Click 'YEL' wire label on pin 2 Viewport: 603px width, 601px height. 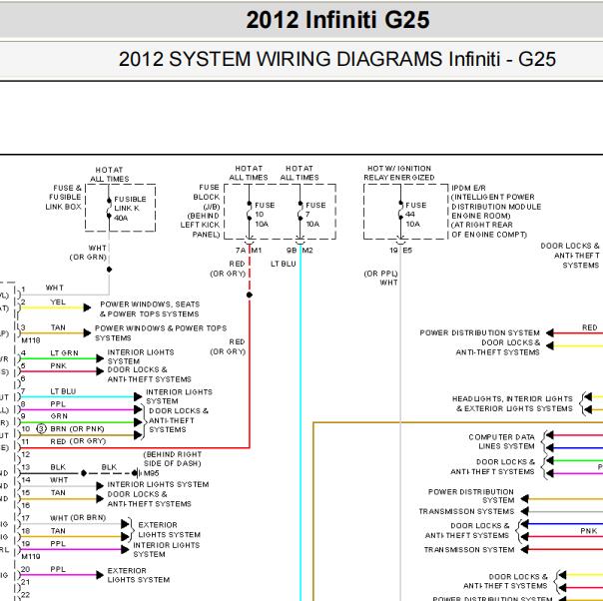pyautogui.click(x=58, y=302)
